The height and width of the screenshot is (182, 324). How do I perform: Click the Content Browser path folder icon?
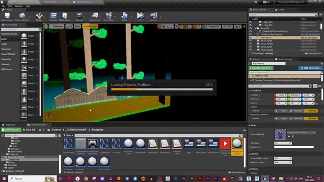(x=49, y=130)
